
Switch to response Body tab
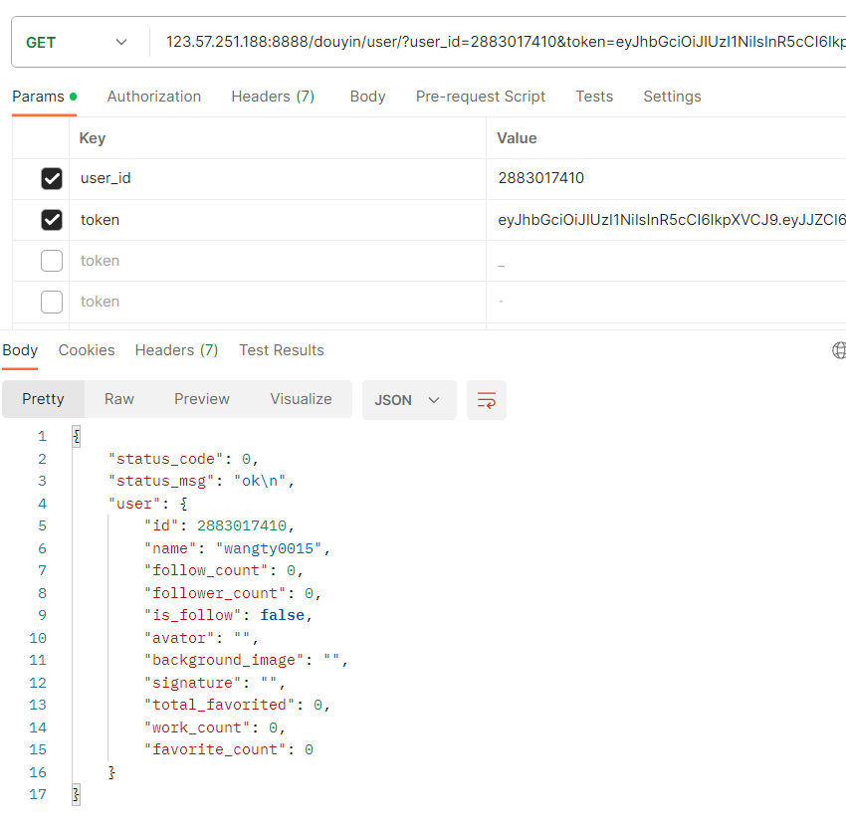coord(20,350)
